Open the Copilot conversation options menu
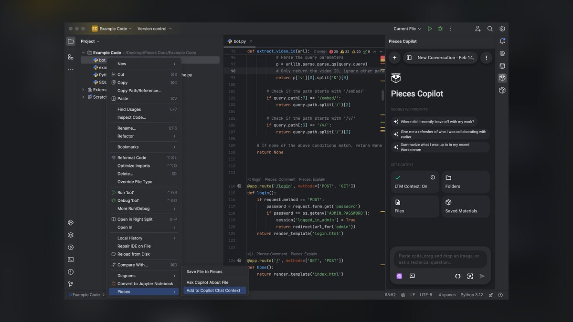Image resolution: width=573 pixels, height=322 pixels. pos(486,58)
